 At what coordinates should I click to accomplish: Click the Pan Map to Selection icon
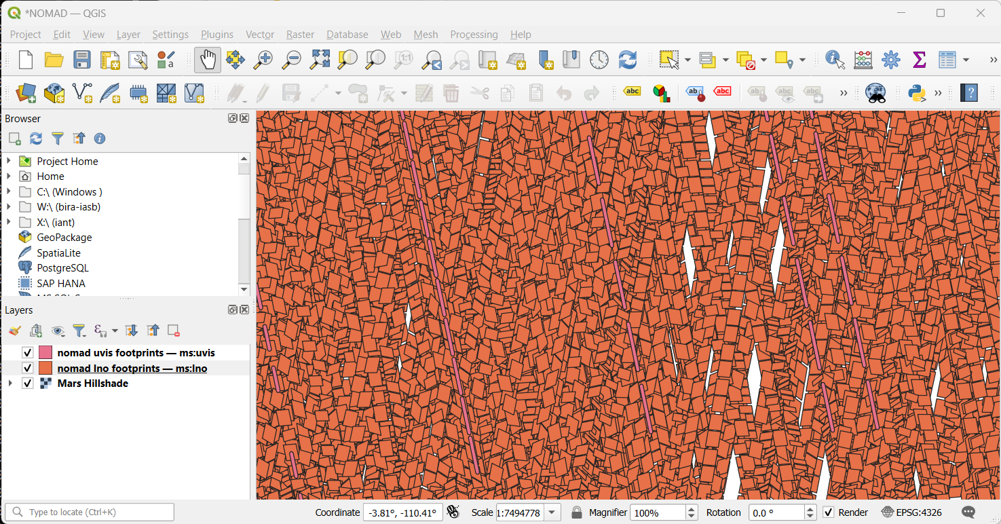click(235, 60)
